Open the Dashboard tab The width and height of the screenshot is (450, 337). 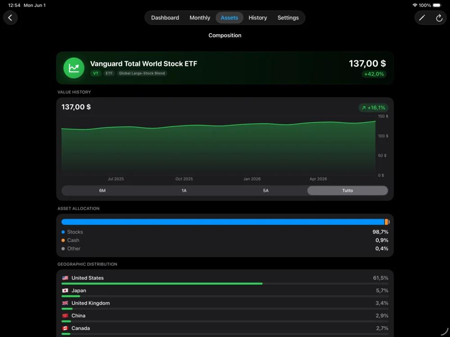(x=165, y=18)
